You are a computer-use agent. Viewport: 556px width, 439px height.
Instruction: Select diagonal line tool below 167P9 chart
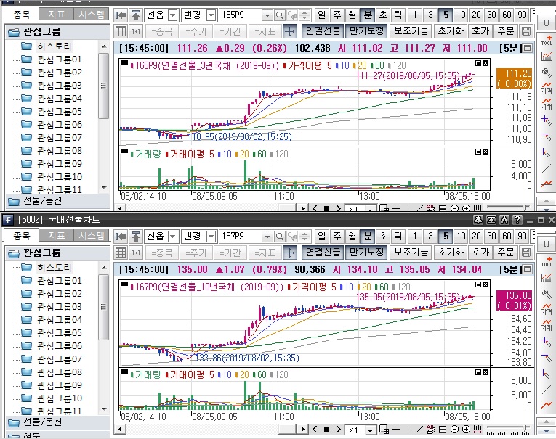pos(419,430)
